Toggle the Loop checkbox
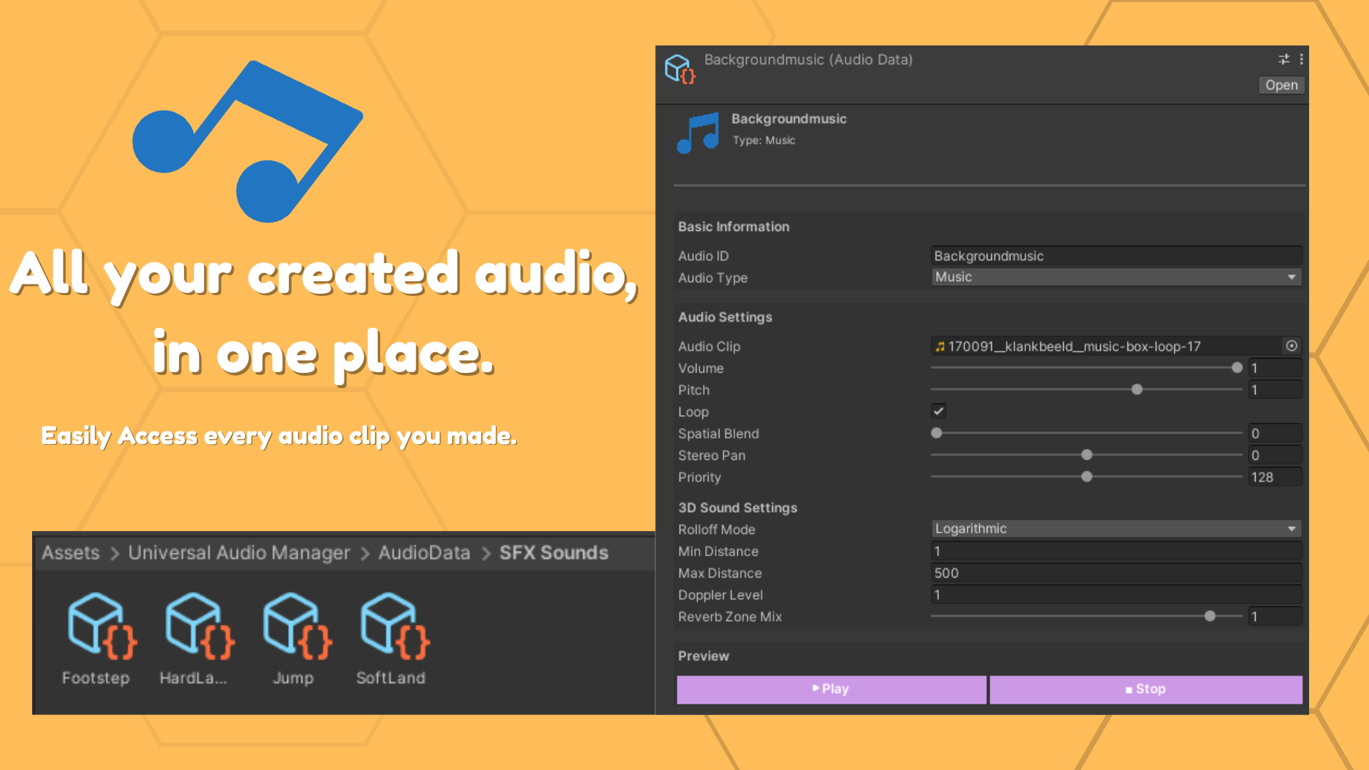Viewport: 1369px width, 770px height. click(x=938, y=411)
